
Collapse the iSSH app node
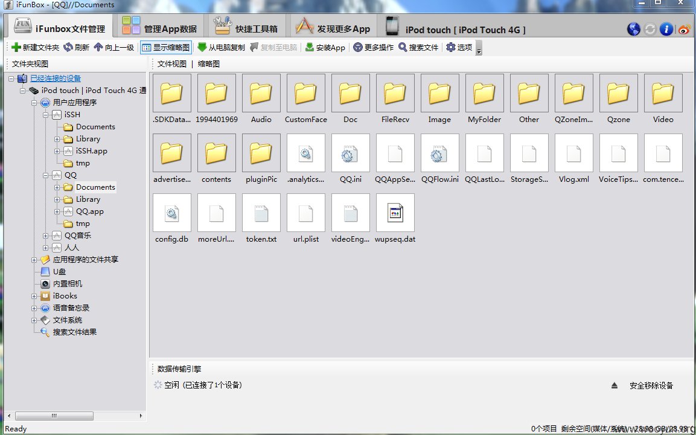46,115
